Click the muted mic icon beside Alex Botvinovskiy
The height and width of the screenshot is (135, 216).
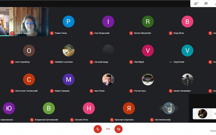[152, 120]
